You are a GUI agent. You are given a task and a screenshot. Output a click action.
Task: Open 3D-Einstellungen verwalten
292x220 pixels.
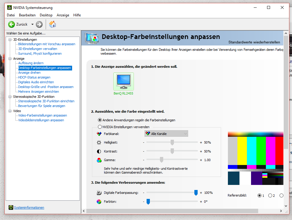coord(38,49)
